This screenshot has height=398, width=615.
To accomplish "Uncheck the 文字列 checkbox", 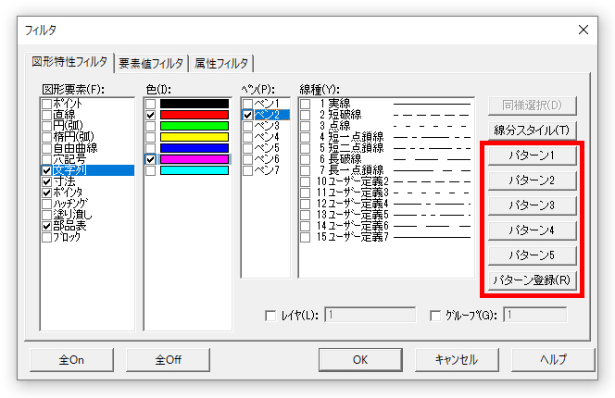I will pyautogui.click(x=46, y=170).
